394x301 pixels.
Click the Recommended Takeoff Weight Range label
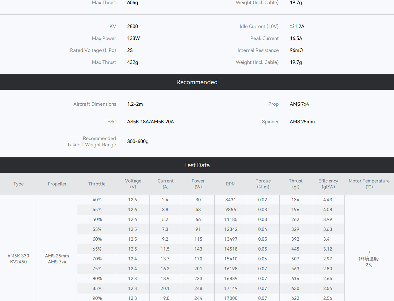(x=91, y=142)
